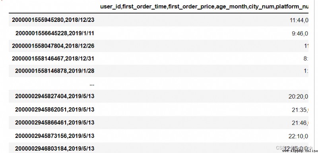Viewport: 318px width, 153px height.
Task: Click the ellipsis truncated rows marker
Action: click(x=92, y=84)
